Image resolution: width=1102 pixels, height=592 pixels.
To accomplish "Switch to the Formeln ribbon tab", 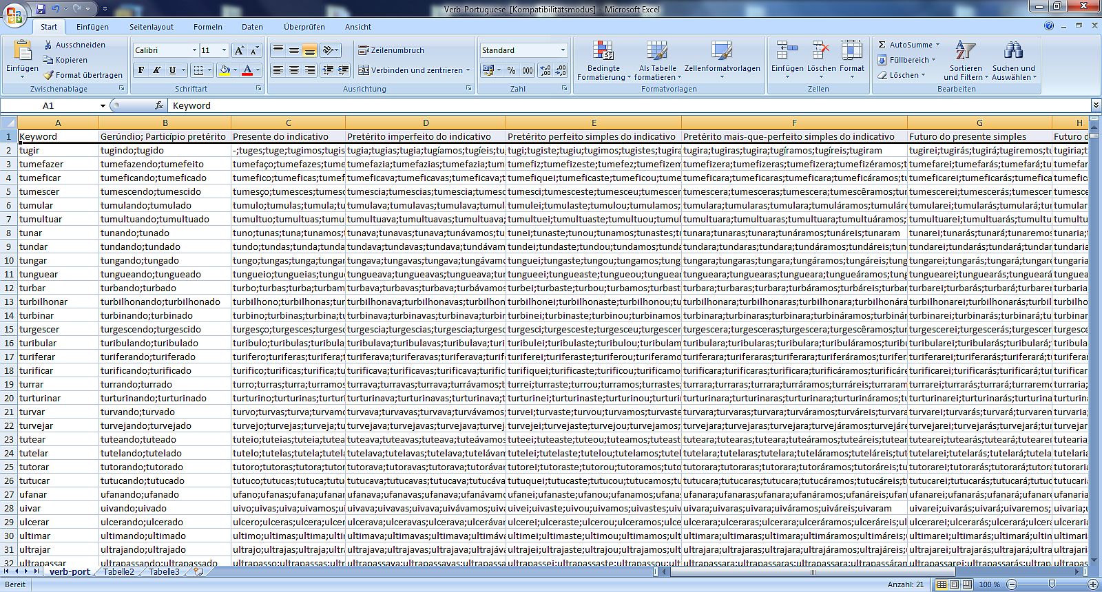I will (207, 27).
